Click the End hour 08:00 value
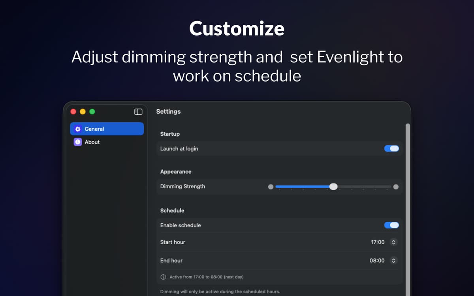 (377, 260)
